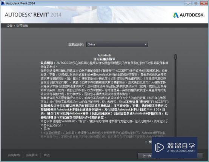Open the 自述 readme link
Screen dimensions: 209x162
pyautogui.click(x=47, y=155)
